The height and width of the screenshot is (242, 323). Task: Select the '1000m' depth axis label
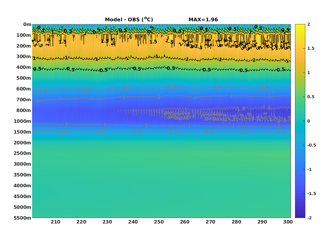point(22,121)
